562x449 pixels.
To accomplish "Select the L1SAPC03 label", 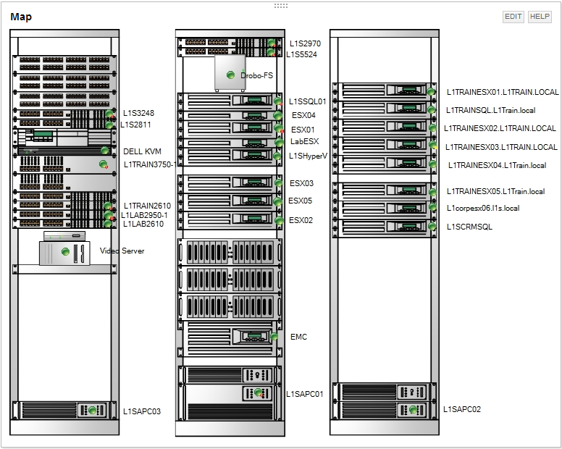I will (142, 411).
